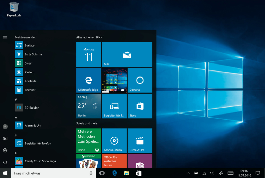The width and height of the screenshot is (265, 178).
Task: Open the Store tile
Action: click(x=140, y=106)
